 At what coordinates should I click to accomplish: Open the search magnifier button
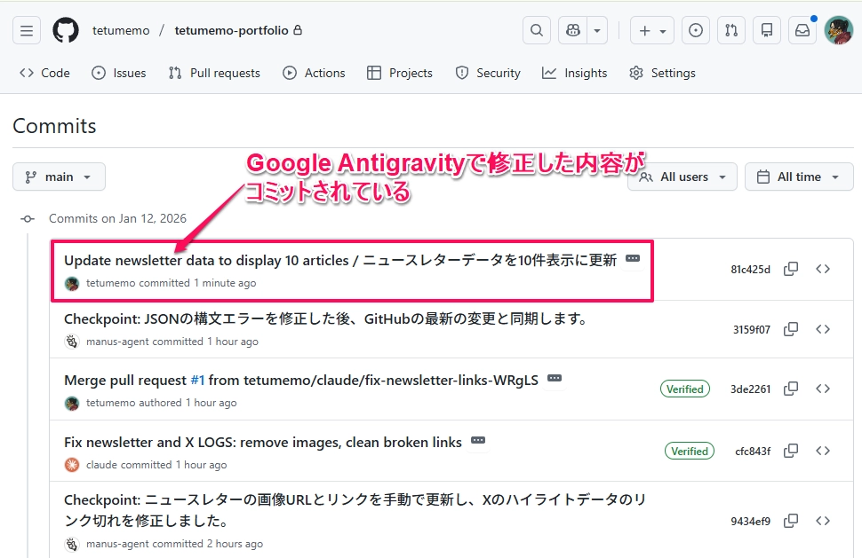[537, 30]
